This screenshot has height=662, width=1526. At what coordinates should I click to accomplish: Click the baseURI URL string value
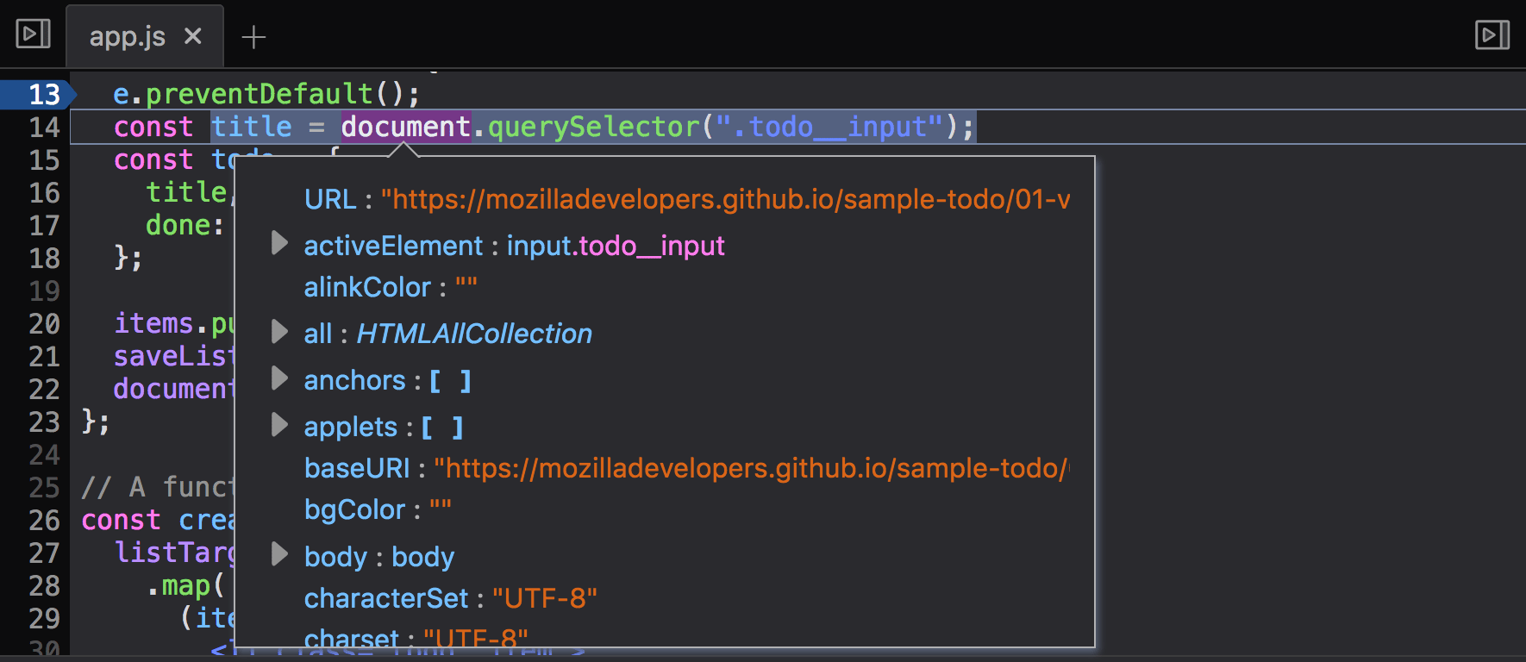tap(752, 468)
